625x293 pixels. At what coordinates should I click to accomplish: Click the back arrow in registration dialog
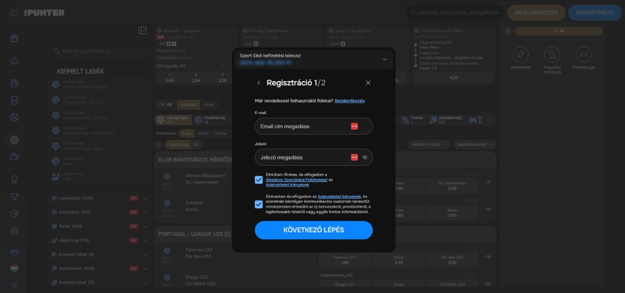tap(259, 83)
